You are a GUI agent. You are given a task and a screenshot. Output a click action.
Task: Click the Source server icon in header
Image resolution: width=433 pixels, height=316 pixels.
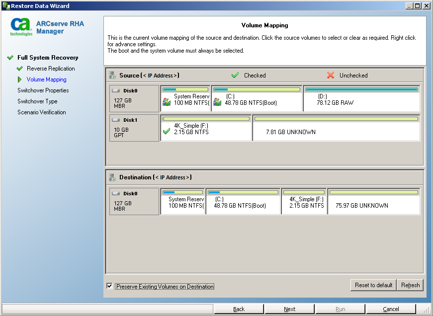[112, 76]
